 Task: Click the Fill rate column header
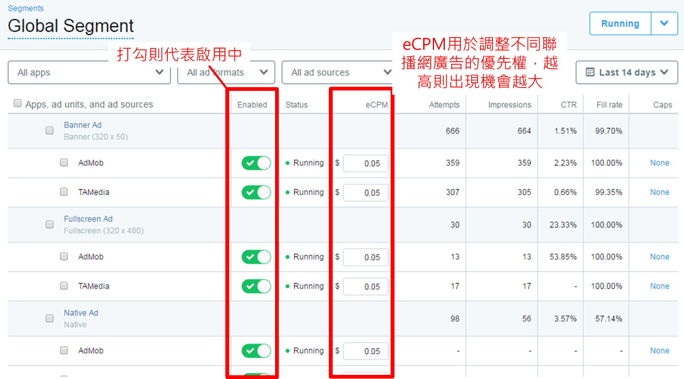click(x=609, y=105)
